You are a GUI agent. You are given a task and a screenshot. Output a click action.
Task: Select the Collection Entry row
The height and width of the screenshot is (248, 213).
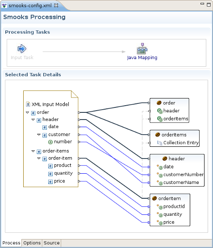178,143
